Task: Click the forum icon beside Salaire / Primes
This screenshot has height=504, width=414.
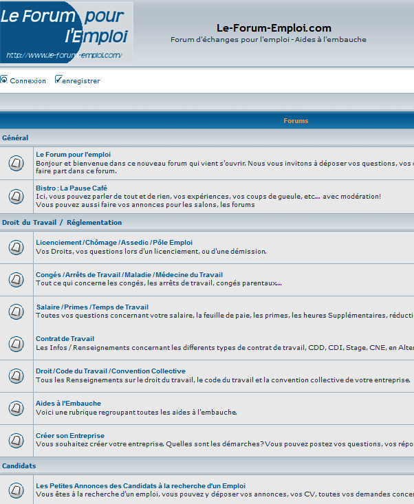Action: [x=16, y=311]
